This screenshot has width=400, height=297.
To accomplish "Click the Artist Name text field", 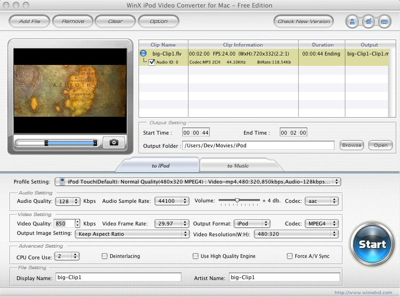I will coord(285,277).
